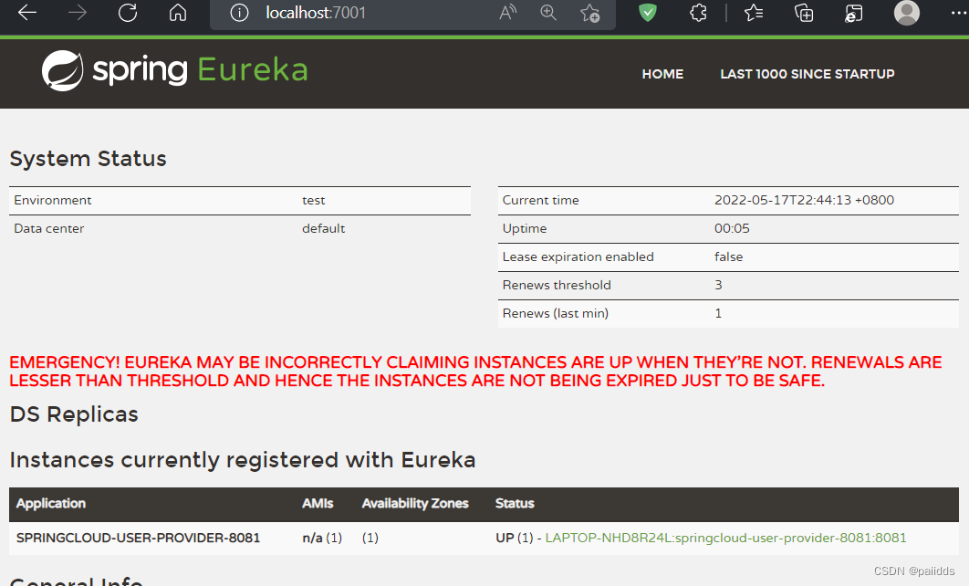Go back with the browser back arrow

[x=27, y=13]
